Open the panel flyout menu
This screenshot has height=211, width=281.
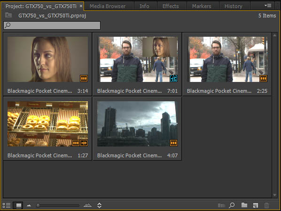click(x=268, y=6)
